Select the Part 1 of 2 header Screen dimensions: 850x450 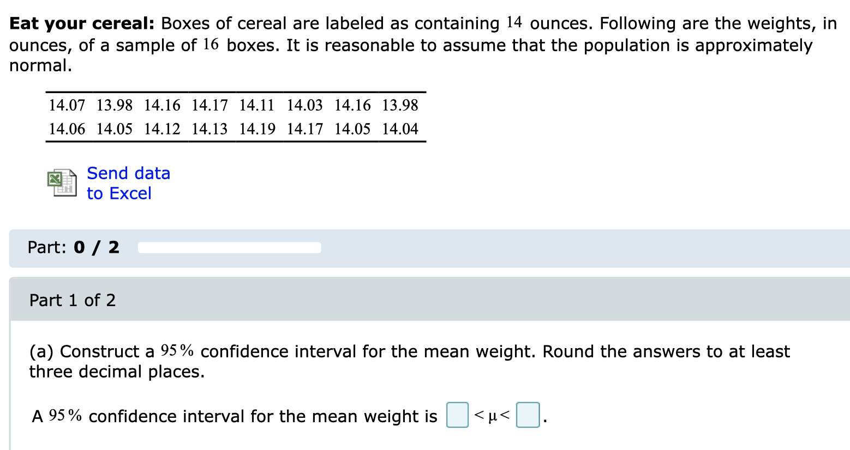[72, 300]
